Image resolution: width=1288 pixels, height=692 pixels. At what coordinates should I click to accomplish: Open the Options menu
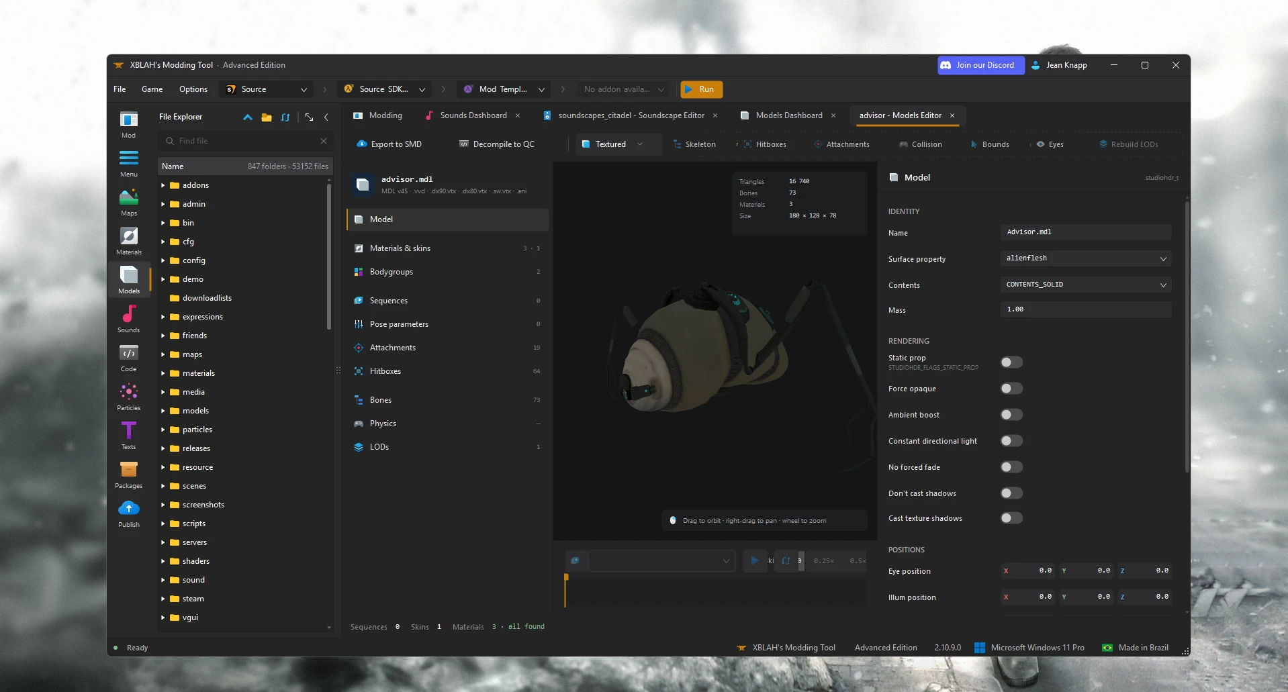(x=193, y=89)
